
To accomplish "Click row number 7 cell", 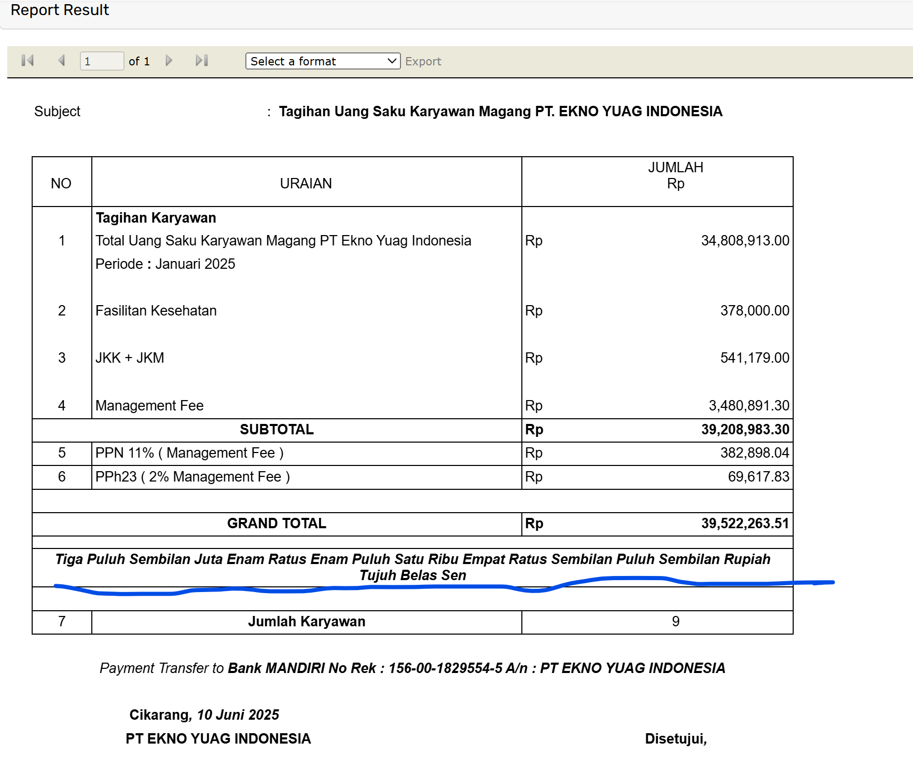I will 62,622.
